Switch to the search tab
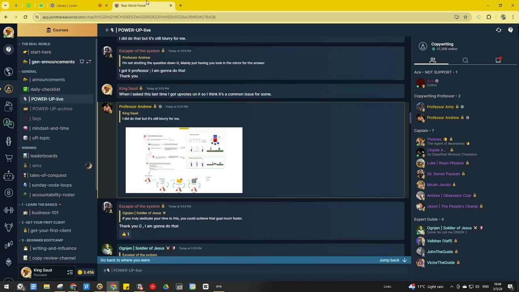Viewport: 519px width, 292px height. (x=465, y=60)
